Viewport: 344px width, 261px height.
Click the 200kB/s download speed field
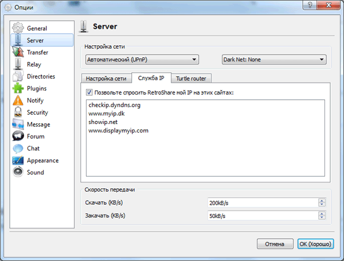tap(263, 202)
